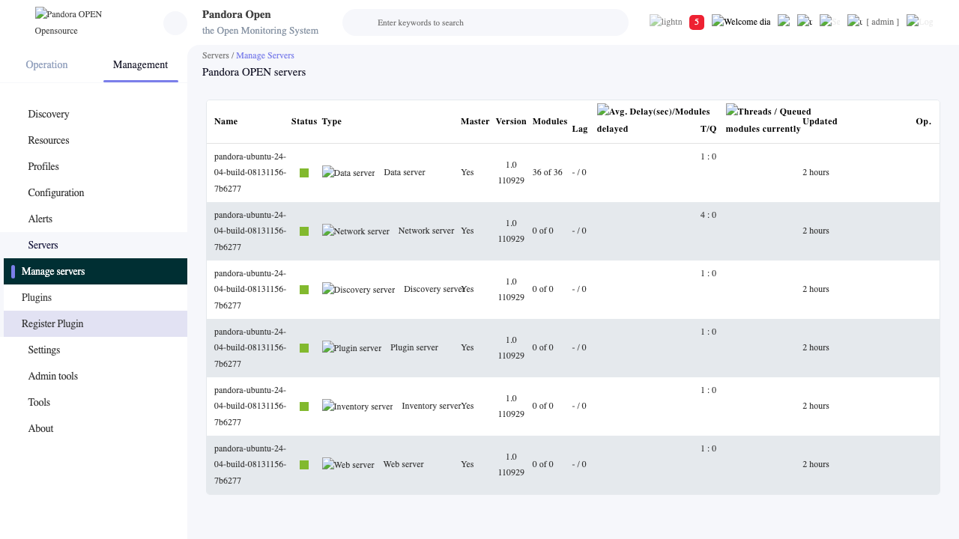Click the Network server type icon
Image resolution: width=959 pixels, height=539 pixels.
coord(356,231)
